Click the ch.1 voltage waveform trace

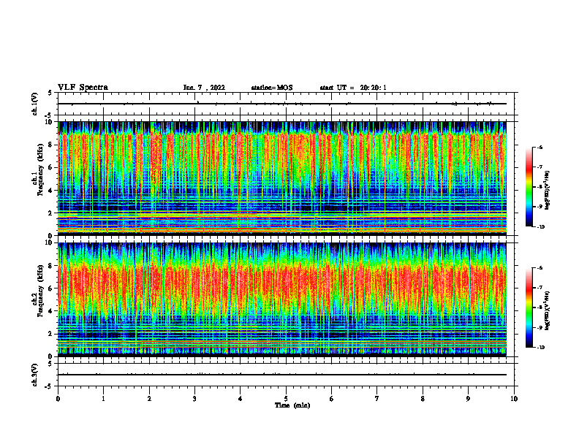(x=282, y=104)
